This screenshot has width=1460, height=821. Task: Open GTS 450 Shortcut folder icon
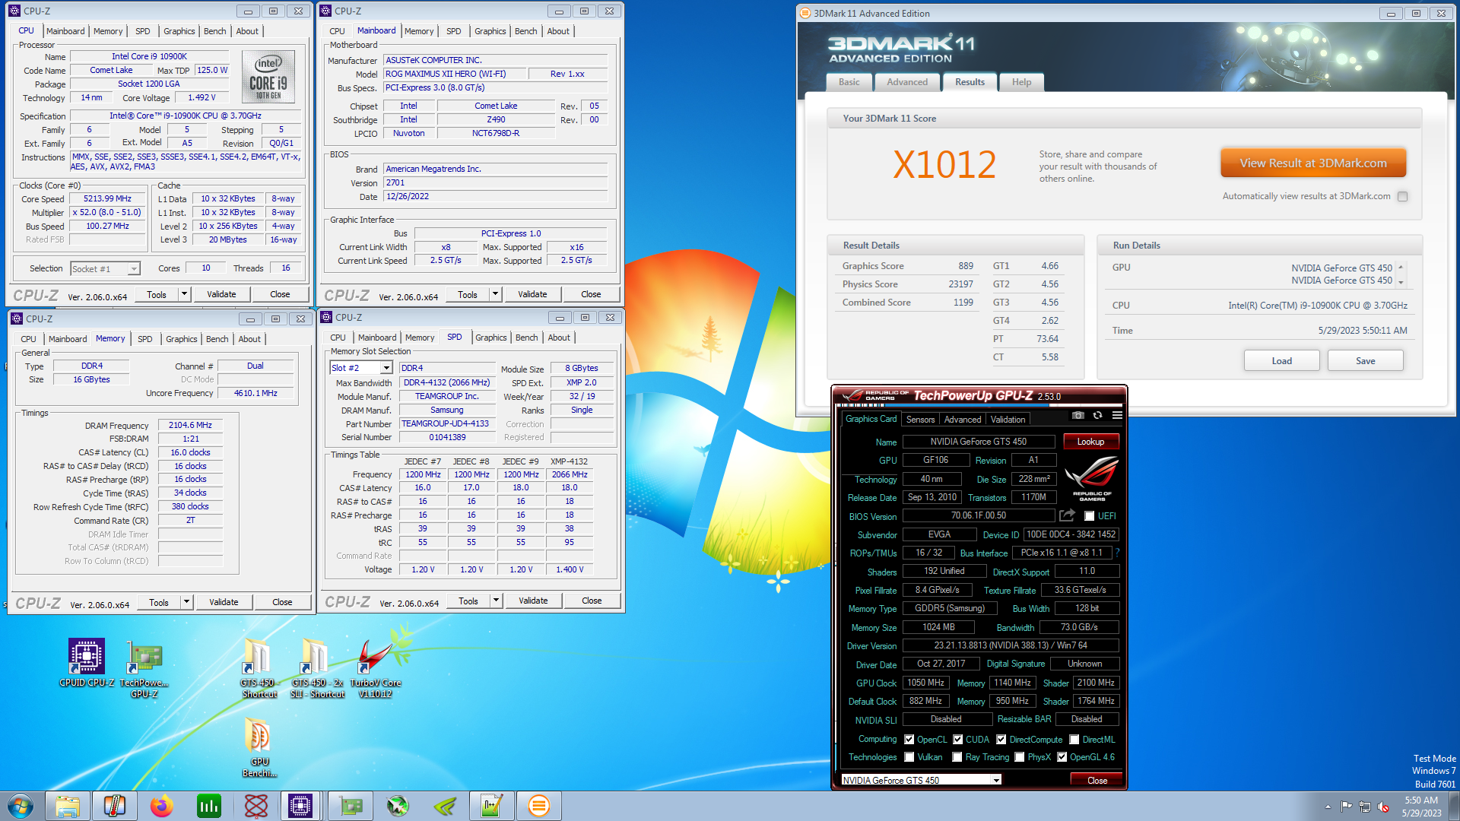click(x=259, y=668)
